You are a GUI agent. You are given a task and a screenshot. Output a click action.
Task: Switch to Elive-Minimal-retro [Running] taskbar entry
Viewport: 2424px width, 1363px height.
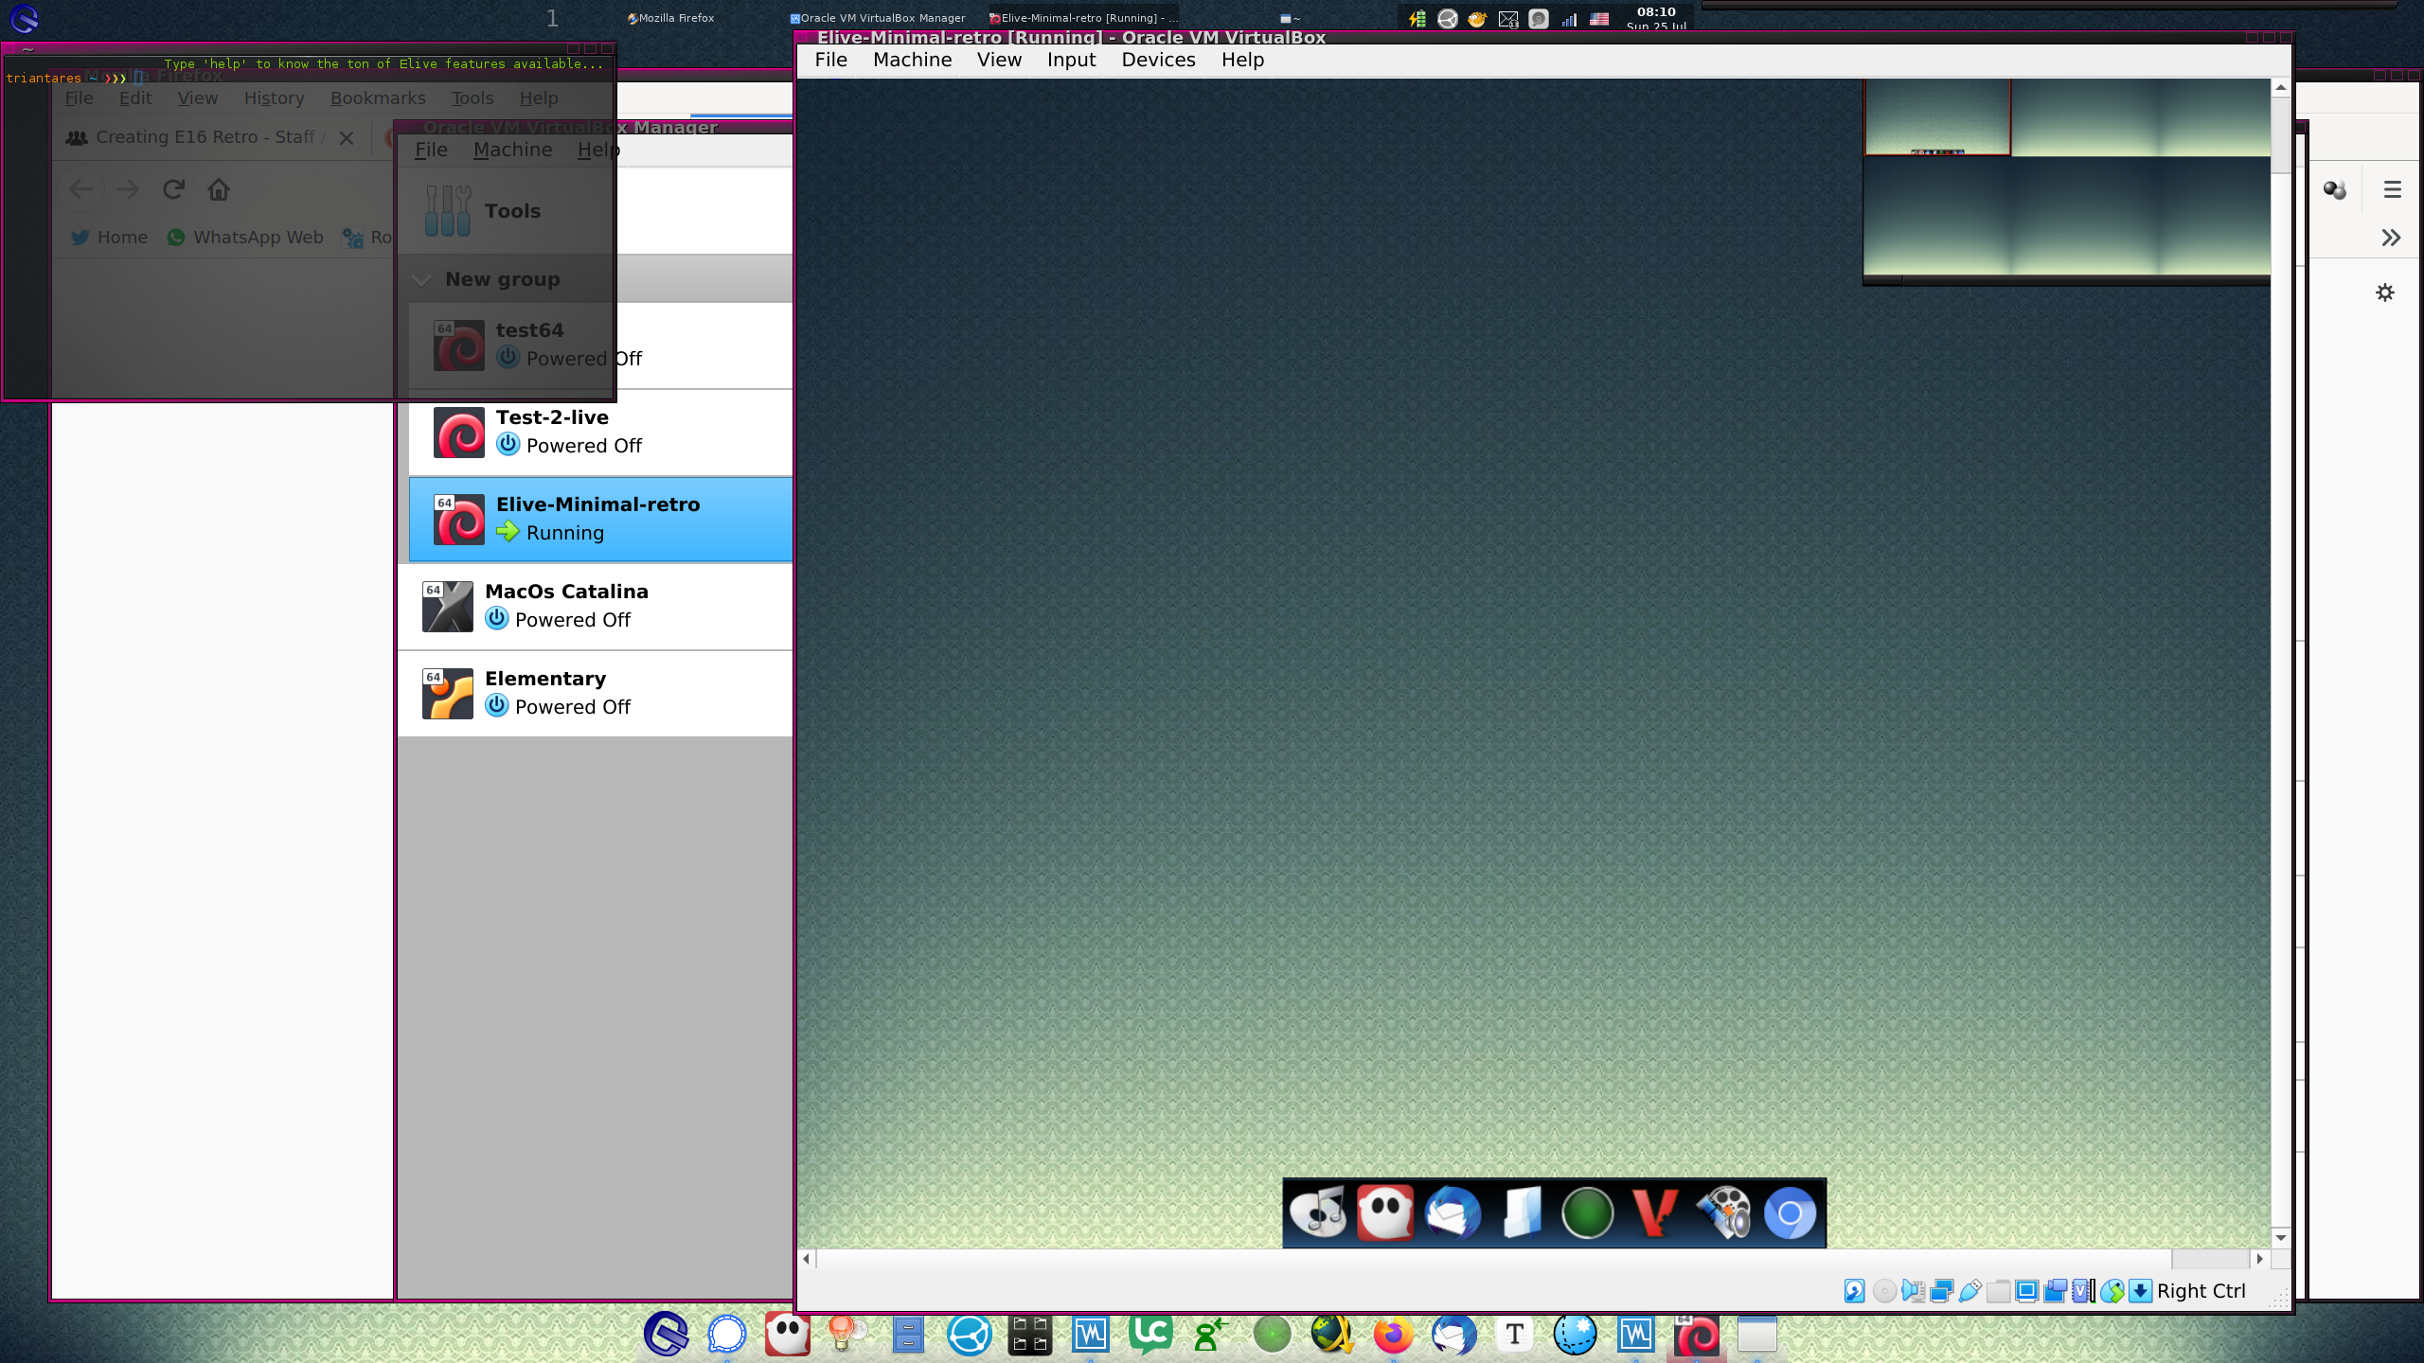click(x=1084, y=18)
